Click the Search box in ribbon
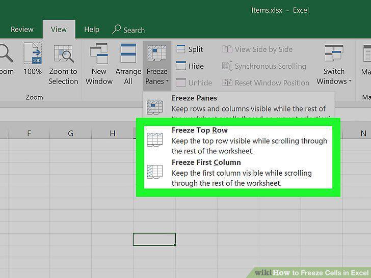371x278 pixels. coord(128,30)
